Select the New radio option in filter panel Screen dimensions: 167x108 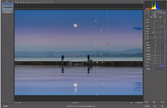point(149,17)
